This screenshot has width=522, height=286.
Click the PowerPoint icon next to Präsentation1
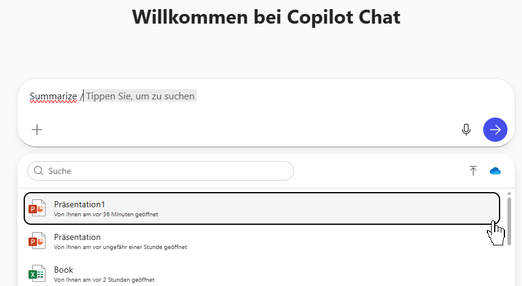38,208
